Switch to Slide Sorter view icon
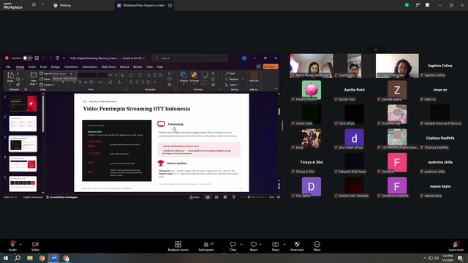 coord(216,197)
